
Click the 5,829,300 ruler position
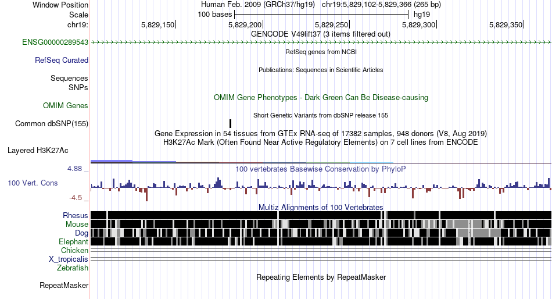419,24
